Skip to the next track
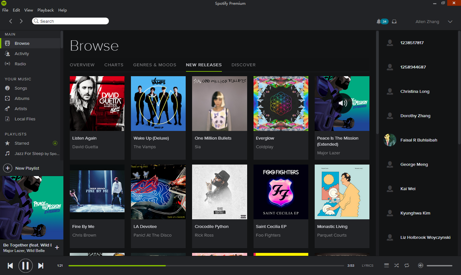The height and width of the screenshot is (275, 461). (41, 266)
